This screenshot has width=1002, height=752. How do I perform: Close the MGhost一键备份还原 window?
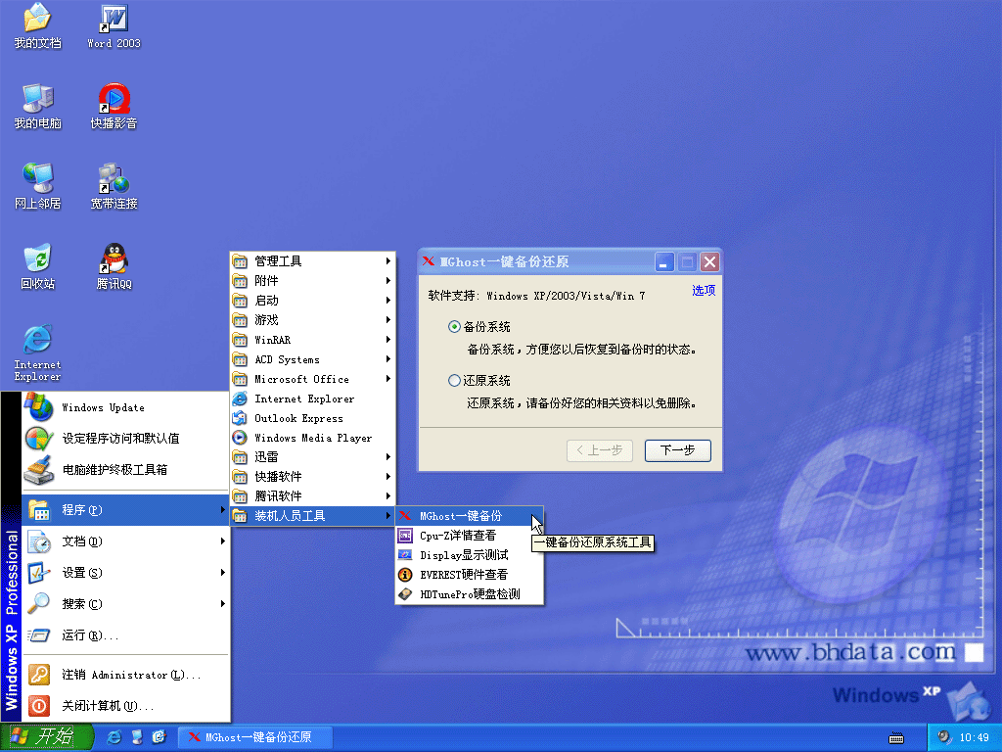[x=709, y=261]
